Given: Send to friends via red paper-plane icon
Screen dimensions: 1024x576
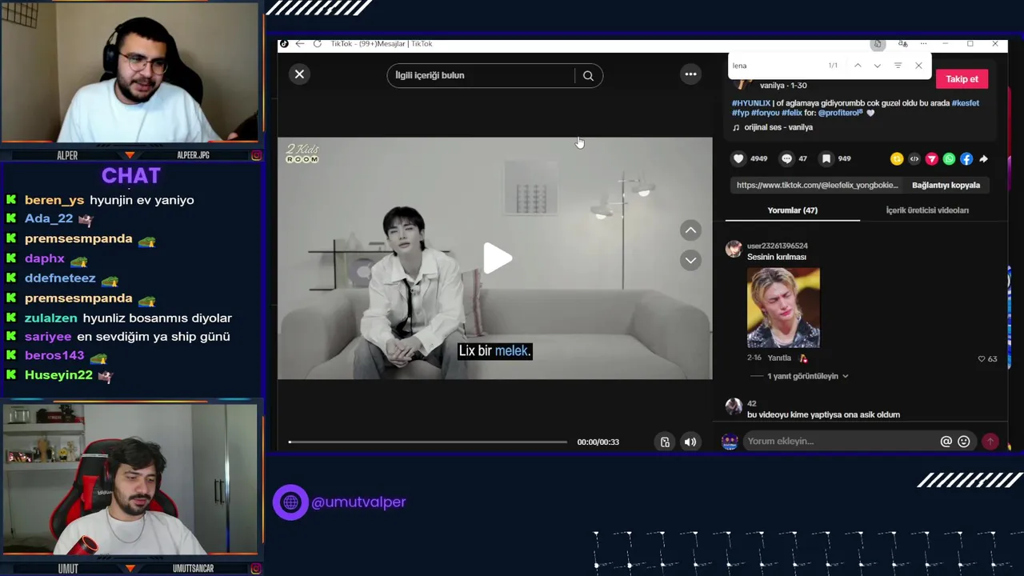Looking at the screenshot, I should tap(931, 159).
